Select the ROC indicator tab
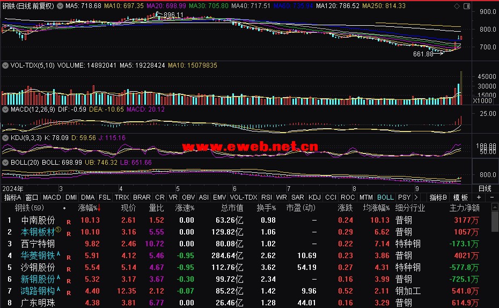Viewport: 499px width, 308px height. click(348, 197)
